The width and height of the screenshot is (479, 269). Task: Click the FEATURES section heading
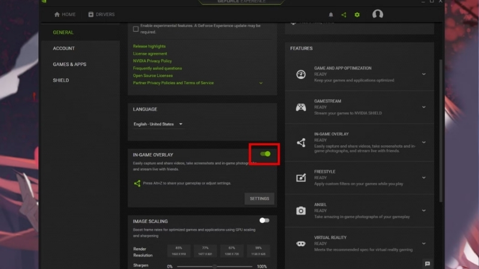[x=301, y=48]
